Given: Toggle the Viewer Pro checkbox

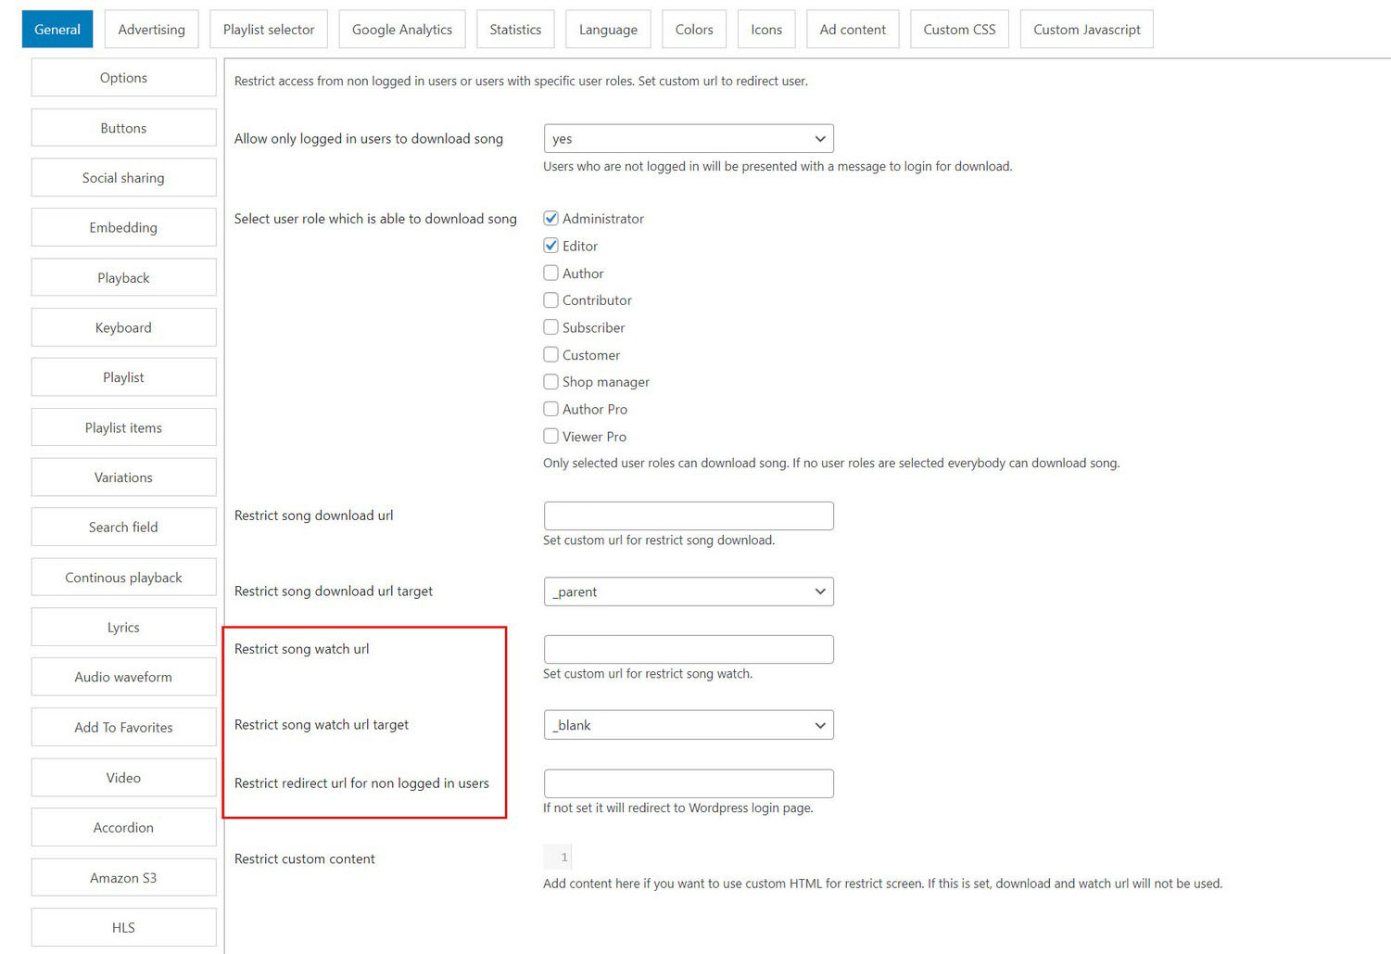Looking at the screenshot, I should 550,437.
